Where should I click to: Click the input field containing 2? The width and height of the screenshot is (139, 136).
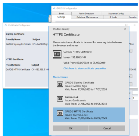coord(135,98)
